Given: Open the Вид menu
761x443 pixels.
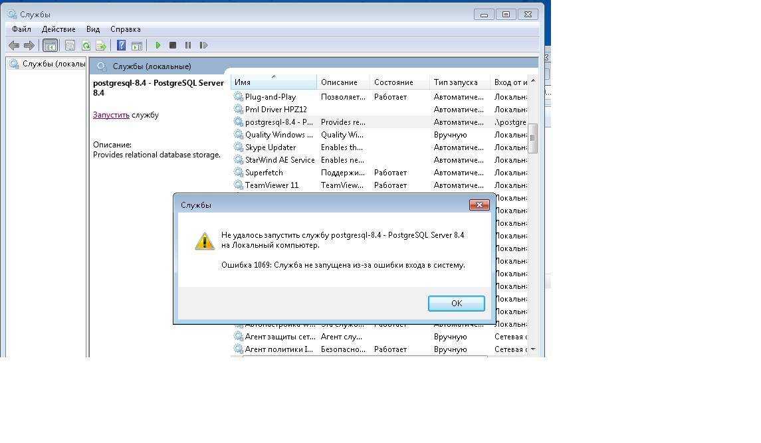Looking at the screenshot, I should [x=92, y=29].
